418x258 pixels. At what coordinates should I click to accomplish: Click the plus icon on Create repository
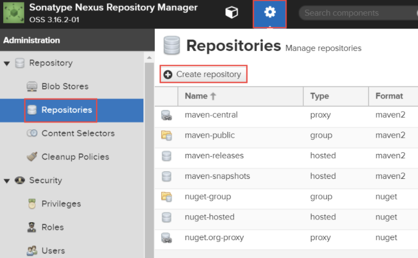point(168,74)
